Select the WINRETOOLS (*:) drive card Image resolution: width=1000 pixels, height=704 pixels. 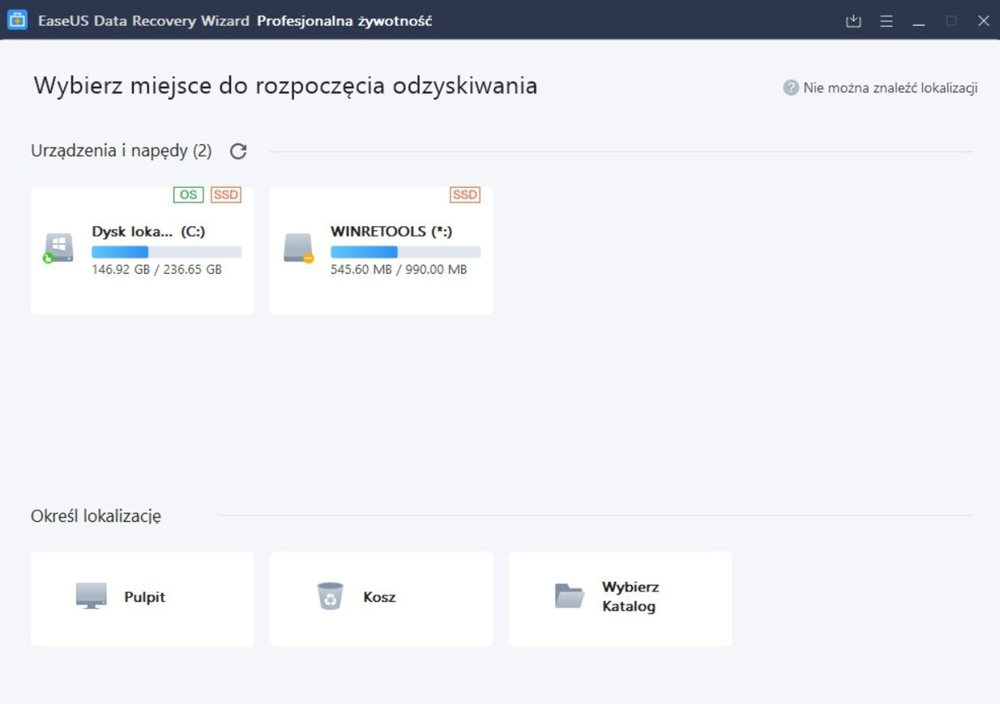pos(382,250)
